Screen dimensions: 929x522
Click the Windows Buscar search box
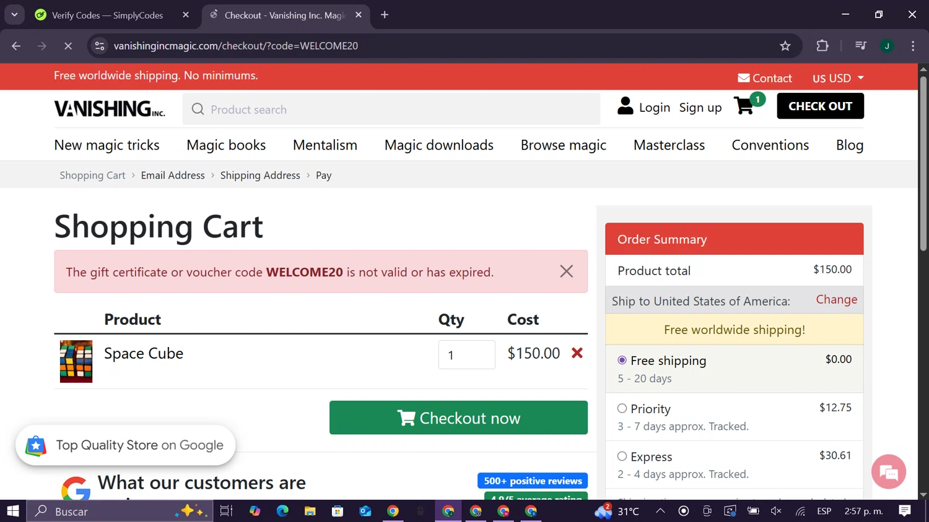click(x=120, y=511)
